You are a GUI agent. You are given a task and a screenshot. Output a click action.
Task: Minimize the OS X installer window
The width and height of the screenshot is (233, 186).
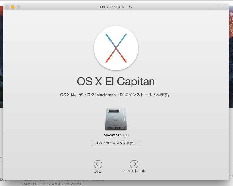(13, 7)
